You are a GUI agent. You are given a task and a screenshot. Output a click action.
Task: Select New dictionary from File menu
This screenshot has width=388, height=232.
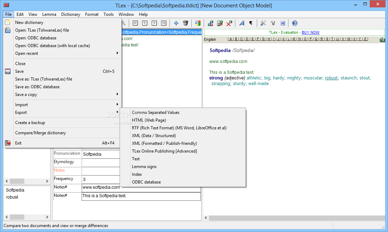(62, 22)
